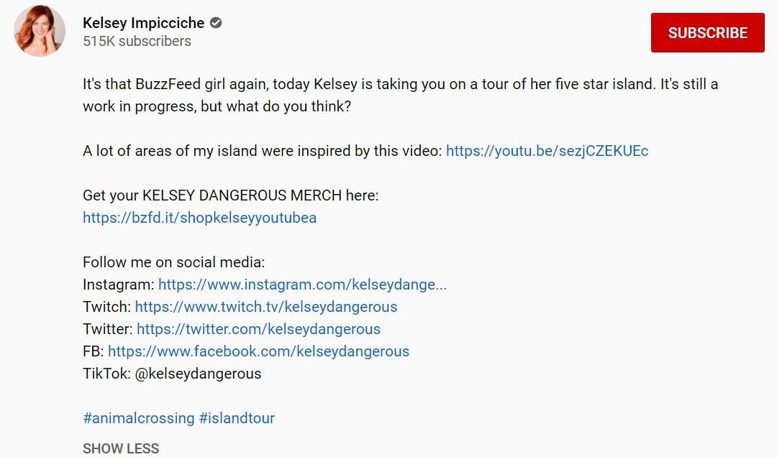Screen dimensions: 777x457
Task: Open the Twitter profile link
Action: [x=258, y=329]
